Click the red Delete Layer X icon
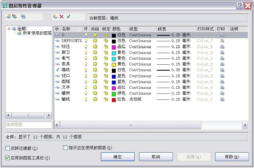 click(62, 16)
